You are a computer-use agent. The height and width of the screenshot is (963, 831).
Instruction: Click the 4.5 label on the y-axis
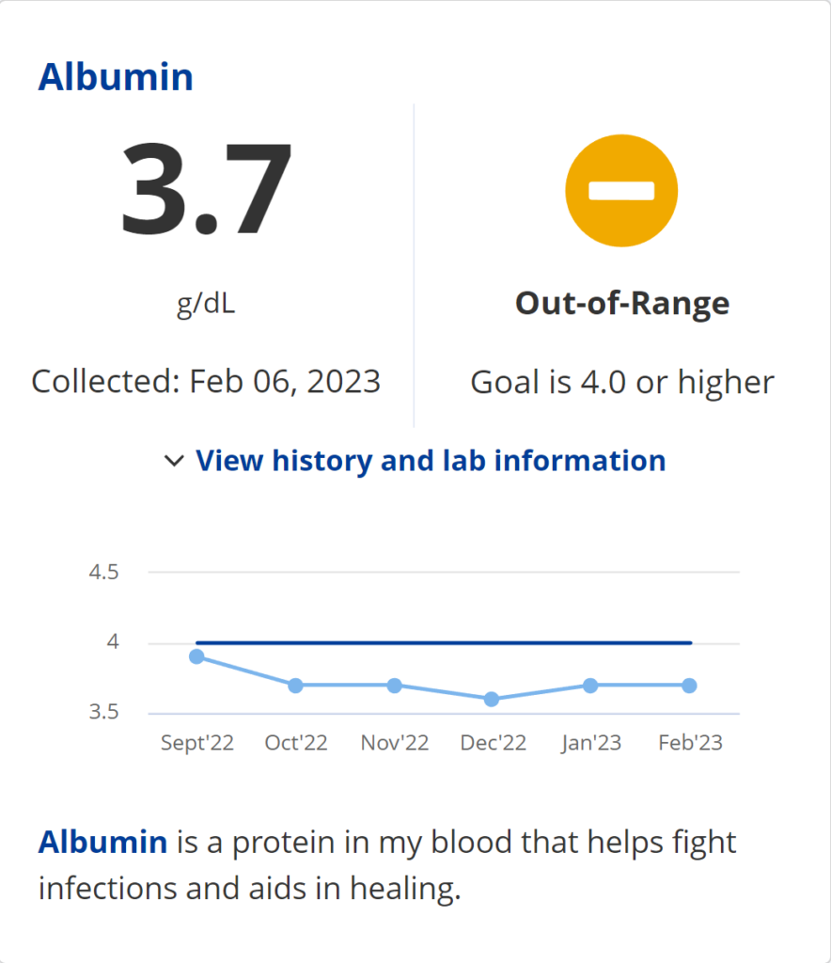click(103, 573)
